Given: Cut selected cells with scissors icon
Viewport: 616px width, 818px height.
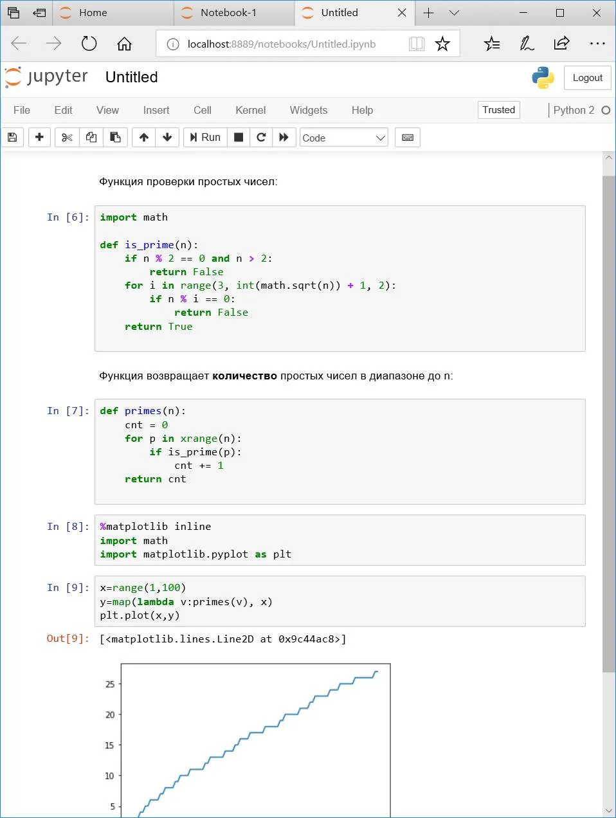Looking at the screenshot, I should pyautogui.click(x=67, y=137).
